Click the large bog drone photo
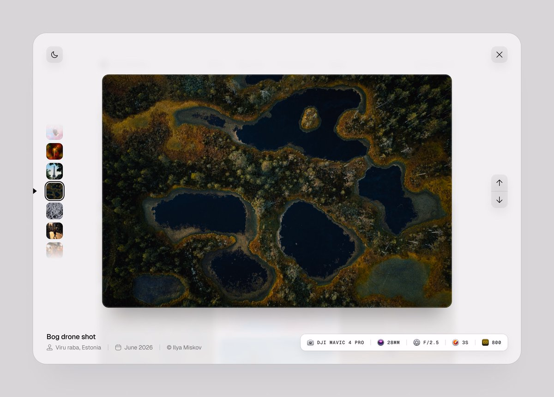This screenshot has width=554, height=397. (277, 191)
